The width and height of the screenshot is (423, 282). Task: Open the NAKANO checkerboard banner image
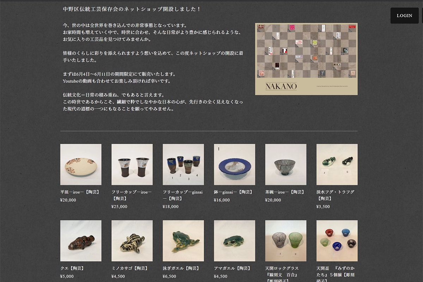coord(306,59)
